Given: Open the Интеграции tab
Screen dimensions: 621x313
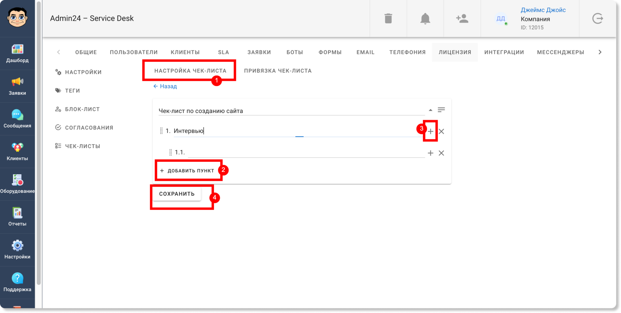Looking at the screenshot, I should click(504, 52).
